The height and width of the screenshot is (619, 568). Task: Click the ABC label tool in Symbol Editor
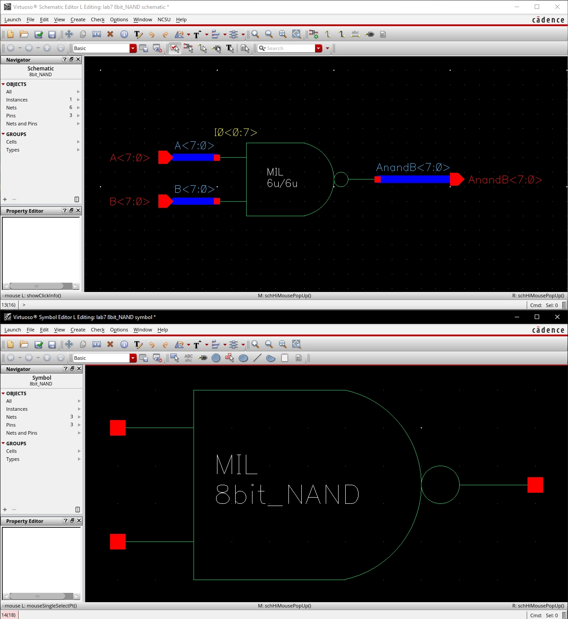click(x=189, y=358)
